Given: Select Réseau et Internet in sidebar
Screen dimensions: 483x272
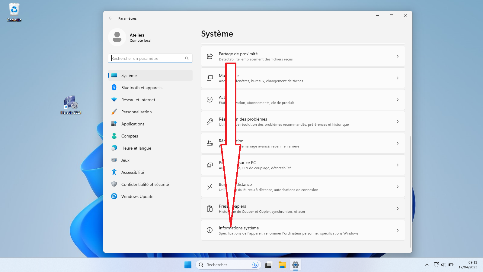Looking at the screenshot, I should point(138,100).
